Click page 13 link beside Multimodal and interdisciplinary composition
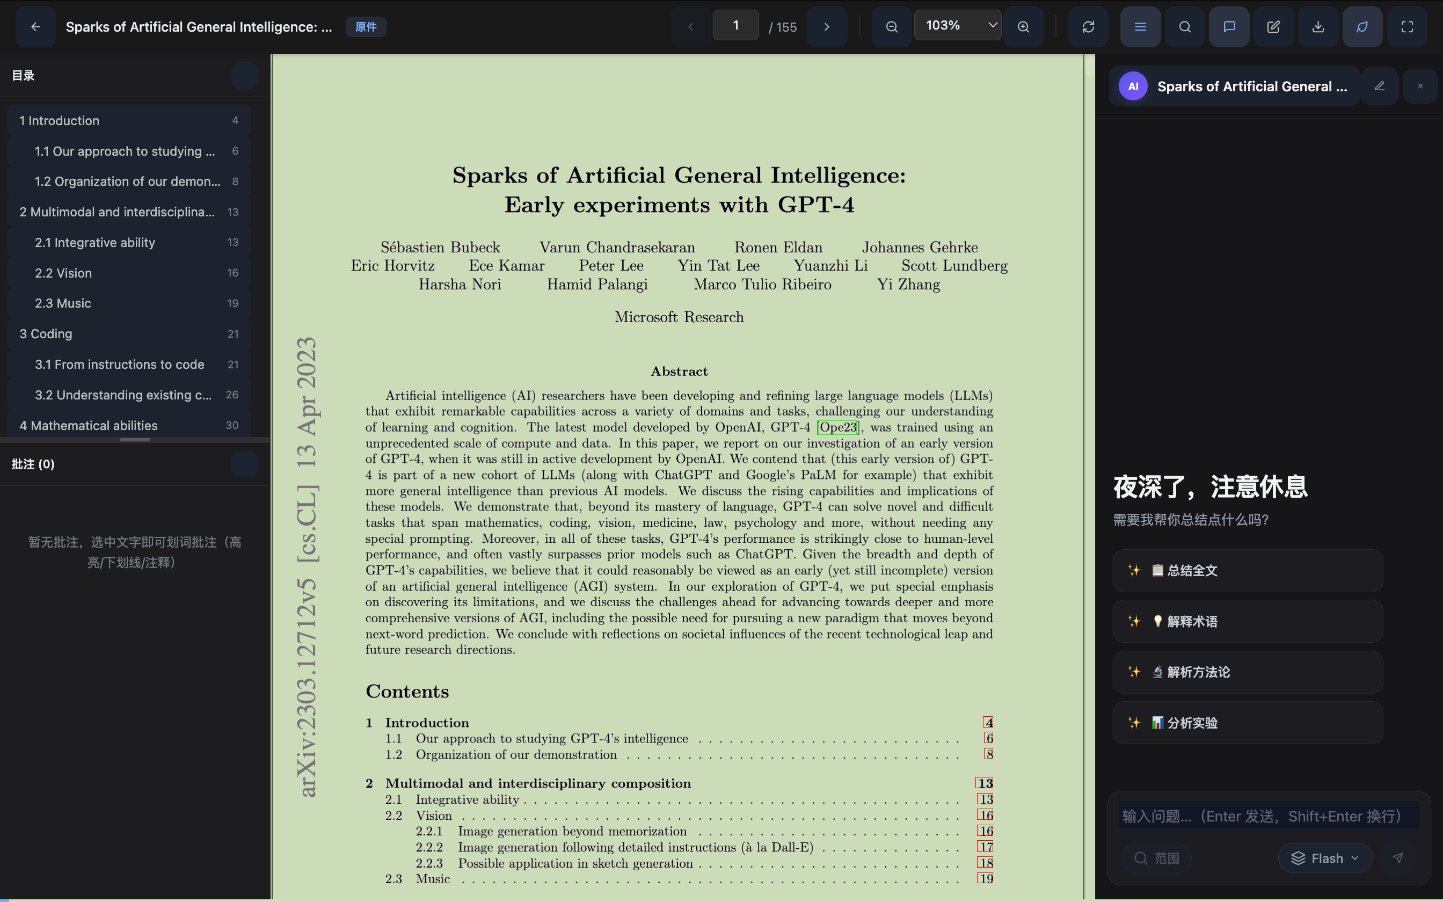This screenshot has width=1443, height=902. (985, 783)
